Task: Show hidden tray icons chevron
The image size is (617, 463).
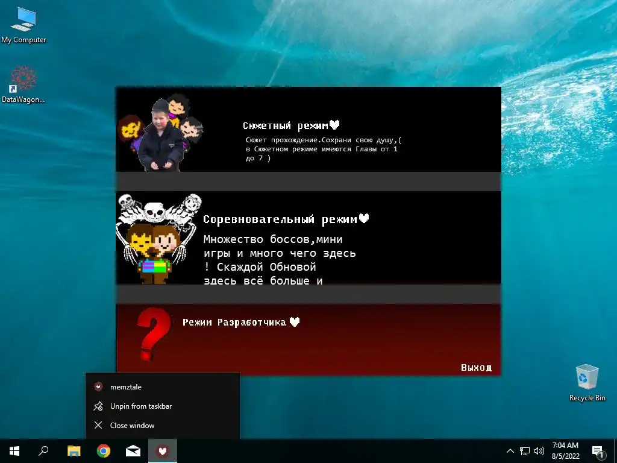Action: coord(510,451)
